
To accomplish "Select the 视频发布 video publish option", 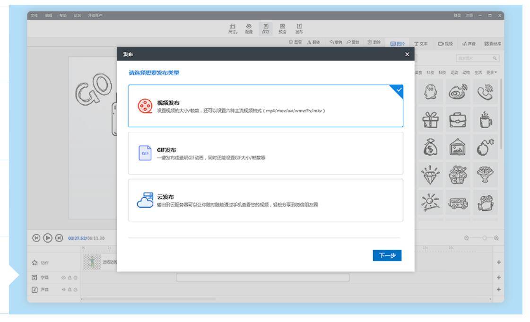I will [265, 106].
